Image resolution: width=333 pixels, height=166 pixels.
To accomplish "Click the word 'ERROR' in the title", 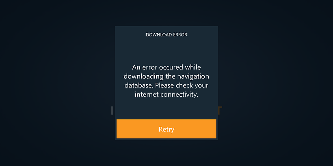I will coord(180,35).
